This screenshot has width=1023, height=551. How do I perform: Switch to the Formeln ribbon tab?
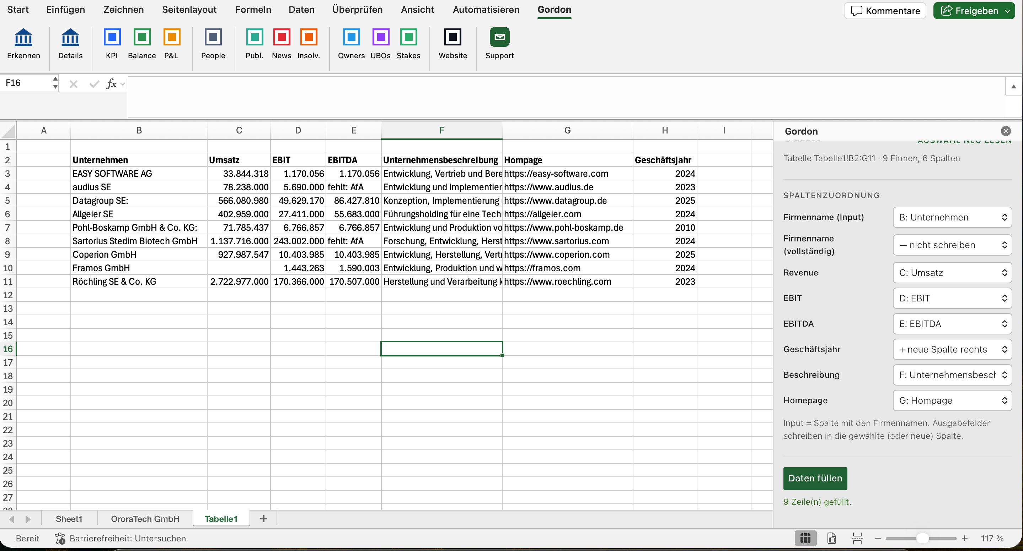click(253, 10)
